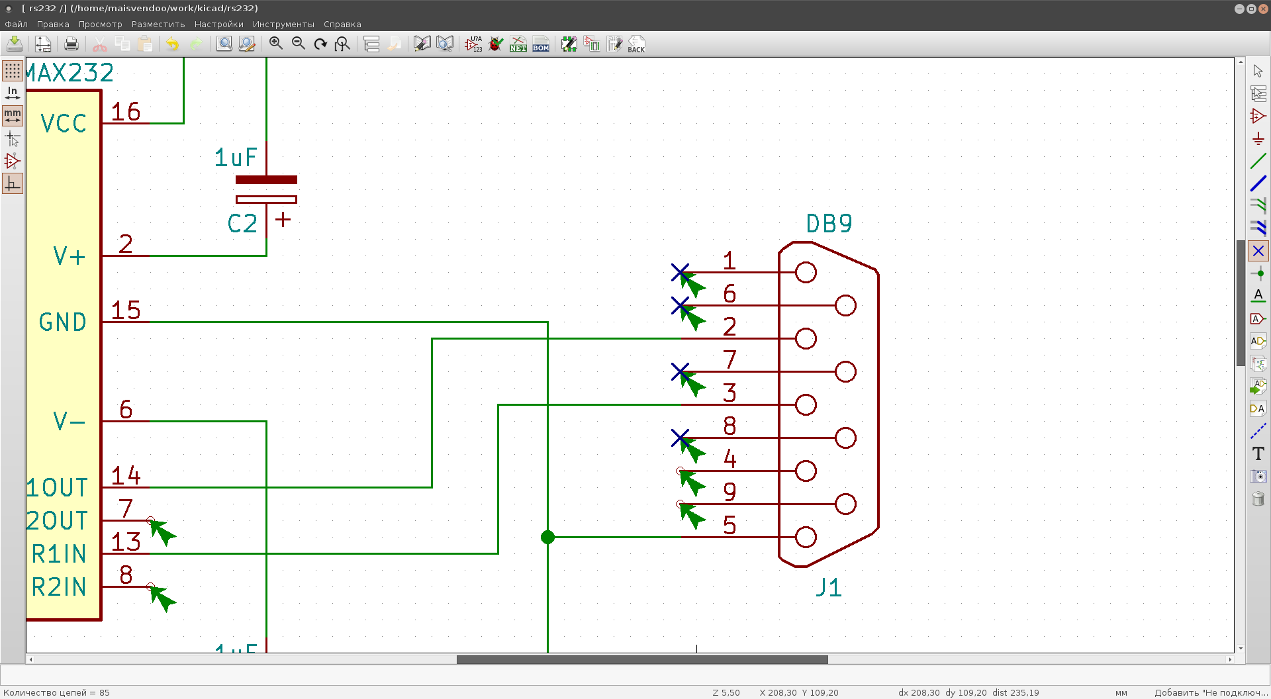The width and height of the screenshot is (1271, 699).
Task: Select the wire to bus entry tool
Action: point(1258,206)
